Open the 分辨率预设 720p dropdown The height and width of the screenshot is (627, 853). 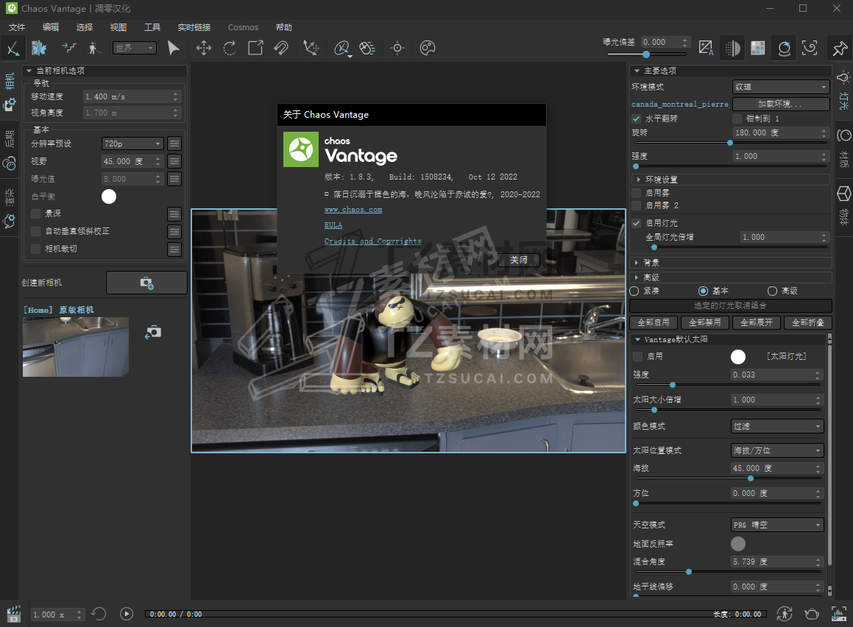132,144
